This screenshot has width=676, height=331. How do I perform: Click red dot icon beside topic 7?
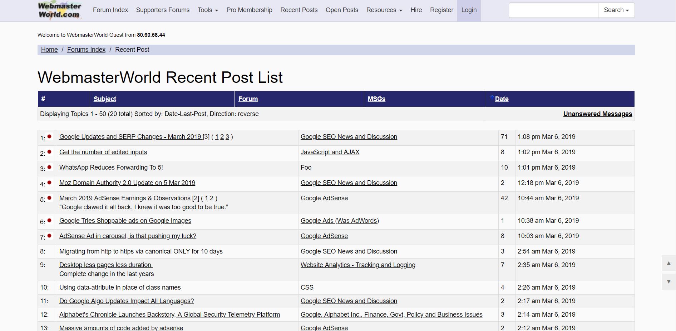[49, 236]
